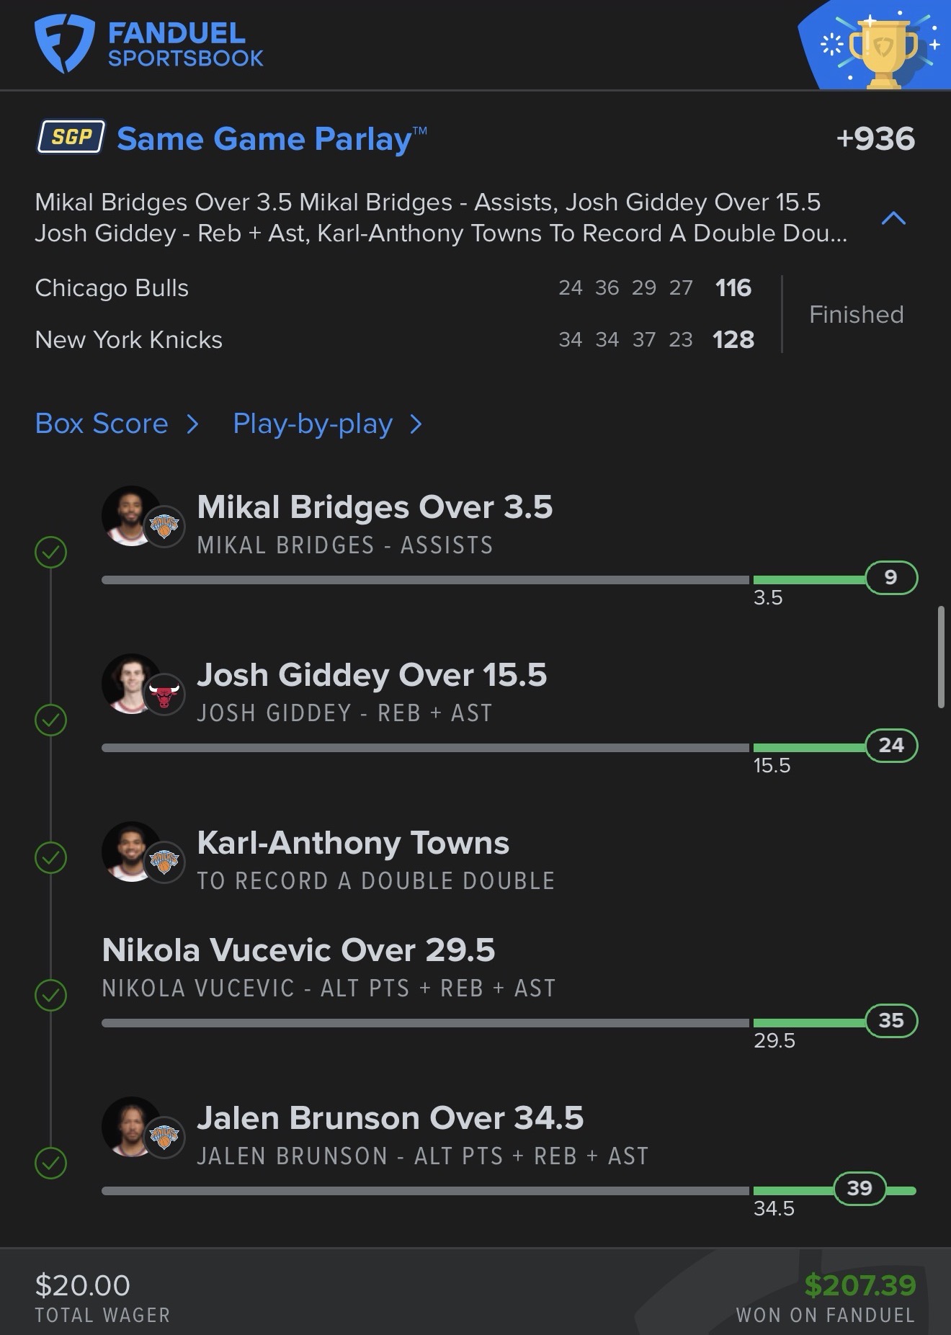Tap the green checkmark for Josh Giddey leg
This screenshot has height=1335, width=951.
(x=51, y=720)
